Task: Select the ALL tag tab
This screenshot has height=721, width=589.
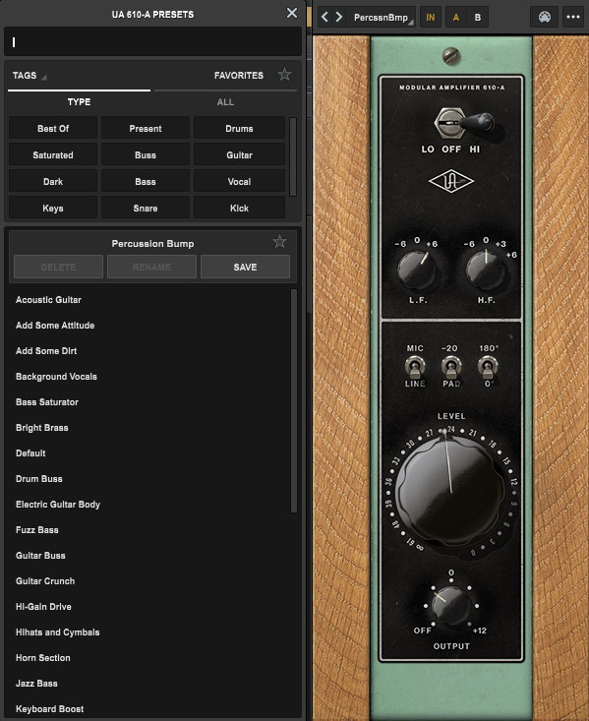Action: pos(225,102)
